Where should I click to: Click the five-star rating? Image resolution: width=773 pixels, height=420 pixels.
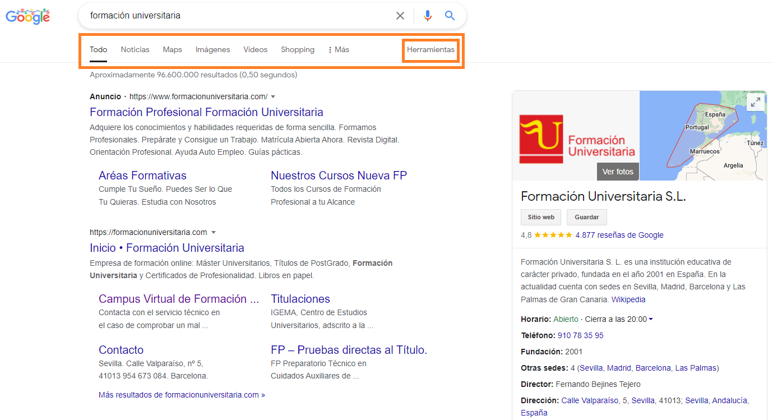(553, 235)
